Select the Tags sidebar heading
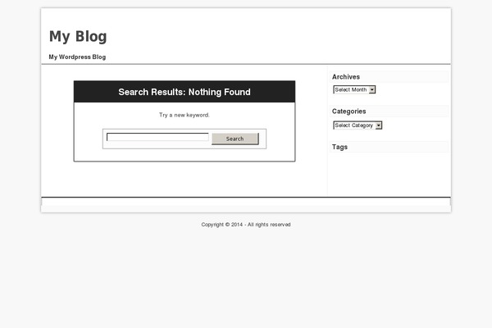Image resolution: width=492 pixels, height=328 pixels. (x=340, y=148)
